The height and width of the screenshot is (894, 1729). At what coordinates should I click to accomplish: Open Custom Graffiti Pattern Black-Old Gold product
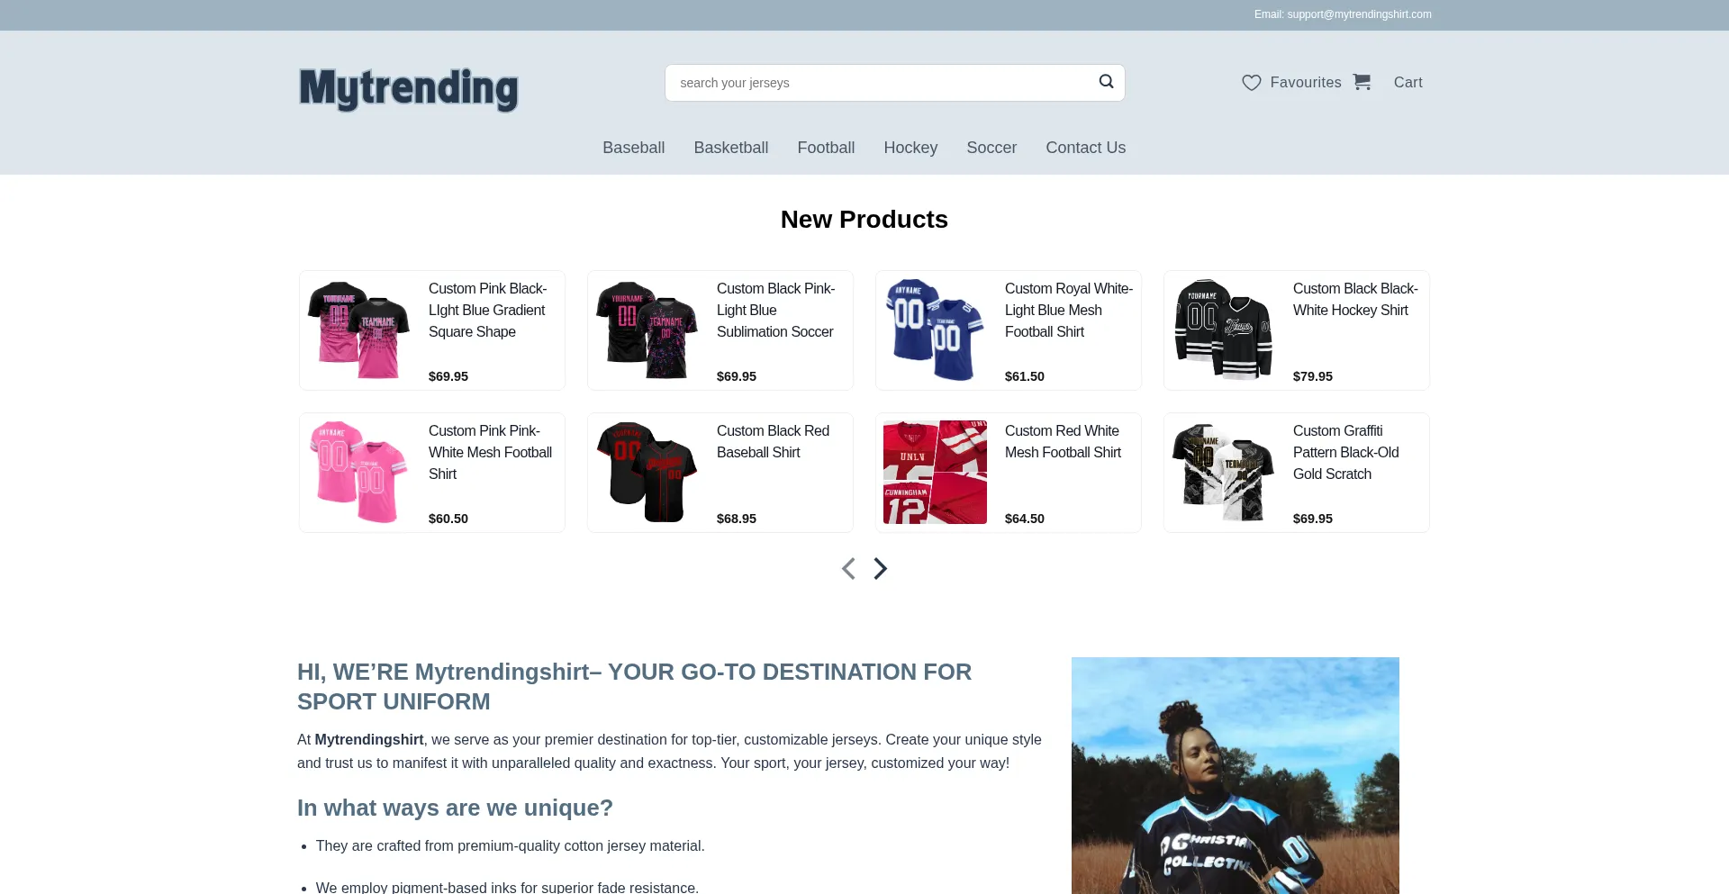click(1345, 453)
